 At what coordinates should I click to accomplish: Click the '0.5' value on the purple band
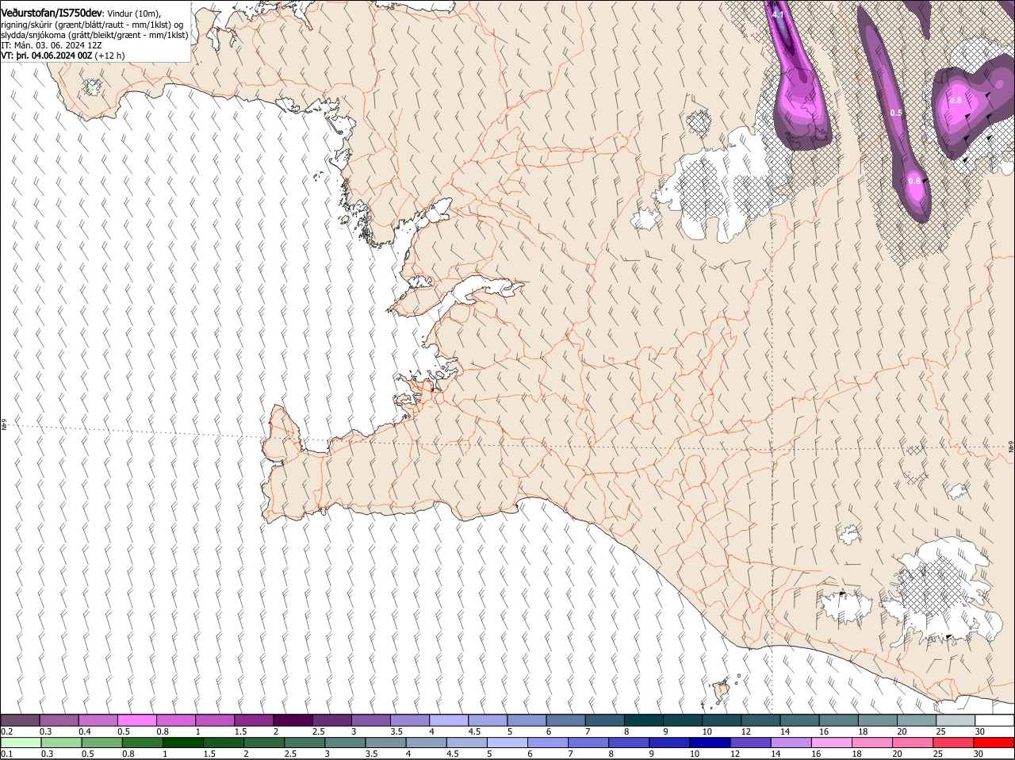click(896, 113)
